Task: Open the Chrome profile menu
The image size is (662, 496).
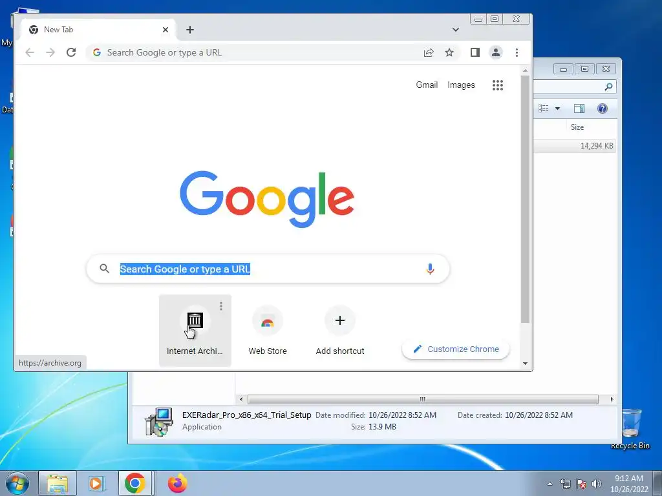Action: tap(496, 52)
